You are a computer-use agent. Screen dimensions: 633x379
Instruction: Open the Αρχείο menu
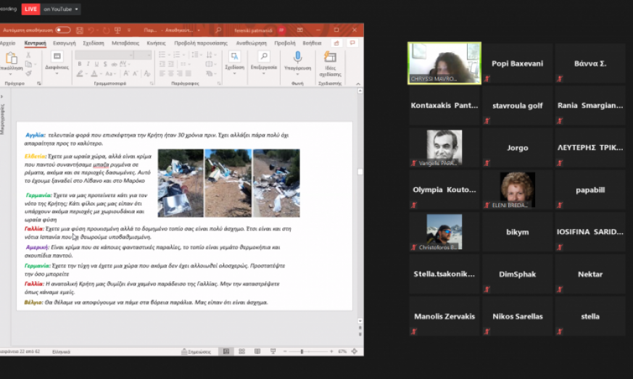coord(8,43)
